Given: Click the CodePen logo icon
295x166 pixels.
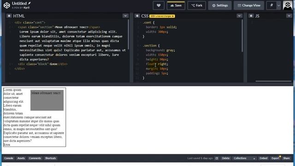Looking at the screenshot, I should pos(7,5).
